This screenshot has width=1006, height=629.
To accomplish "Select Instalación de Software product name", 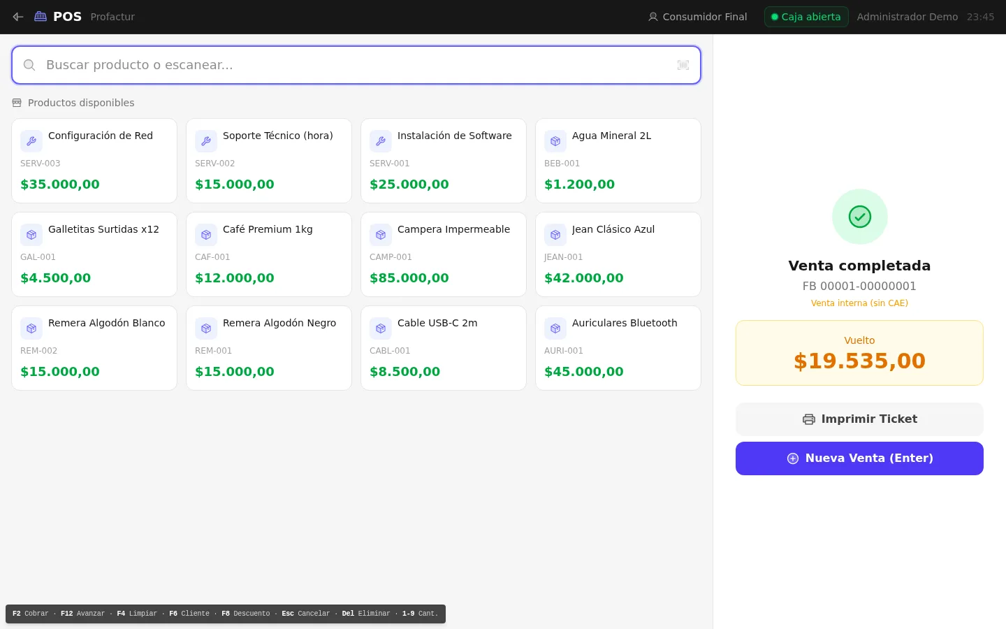I will [x=455, y=136].
